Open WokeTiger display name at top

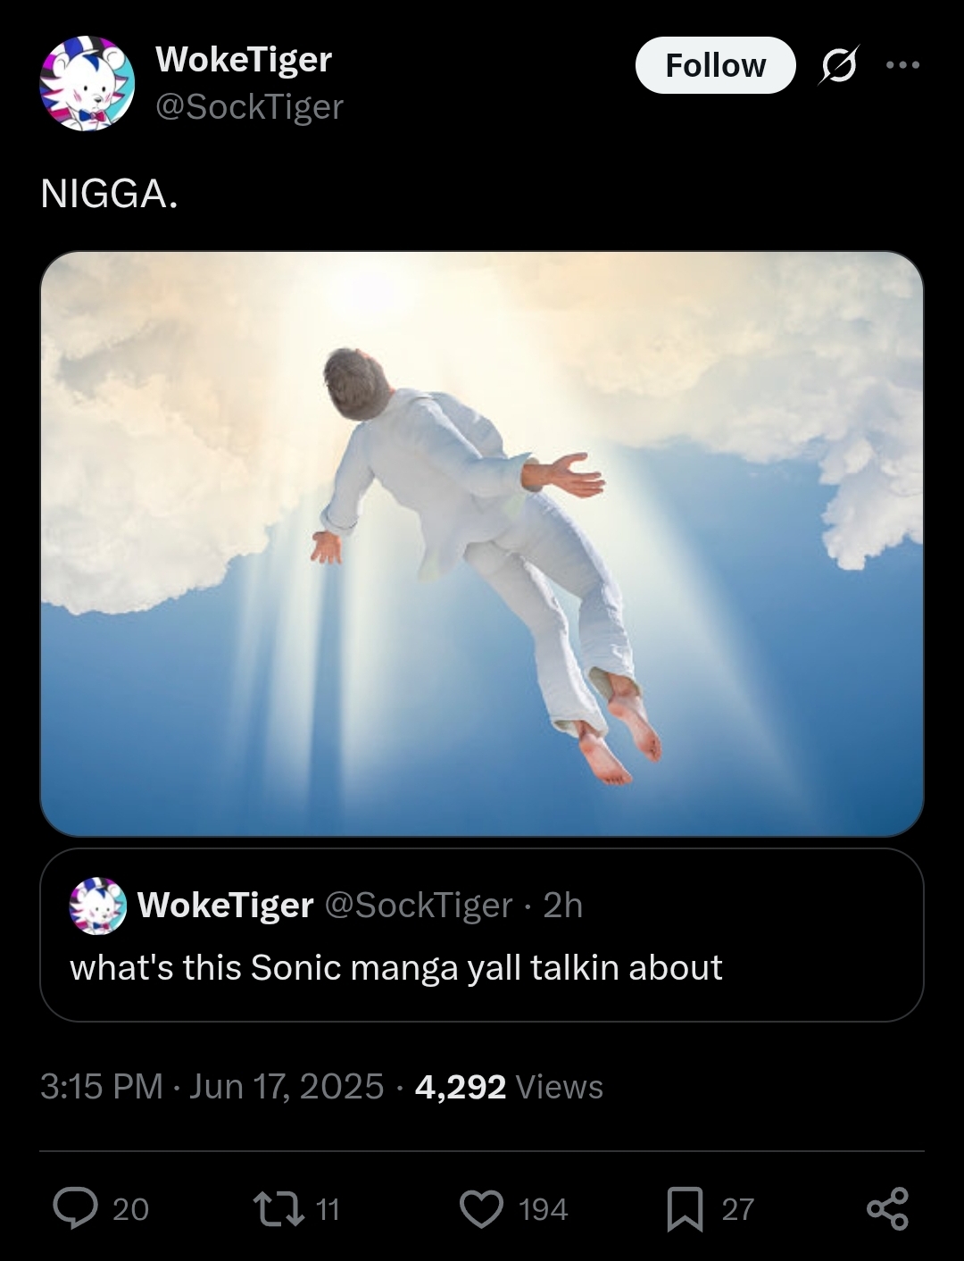click(244, 60)
